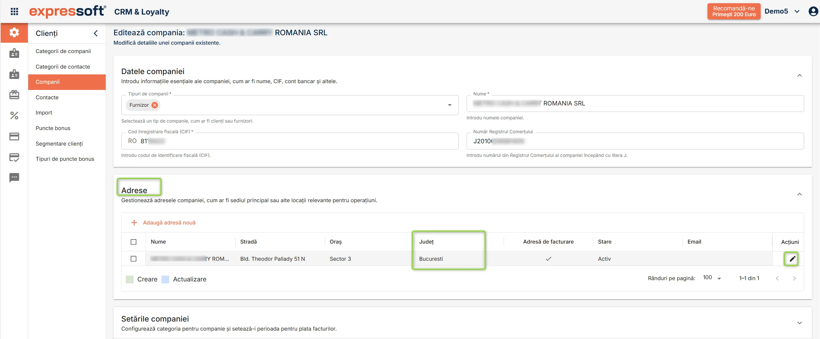The height and width of the screenshot is (339, 820).
Task: Edit the address row with pencil icon
Action: point(792,259)
